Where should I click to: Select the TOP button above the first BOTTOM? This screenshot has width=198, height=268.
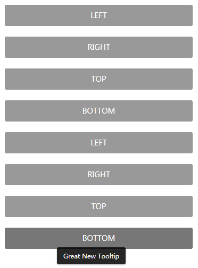point(98,79)
